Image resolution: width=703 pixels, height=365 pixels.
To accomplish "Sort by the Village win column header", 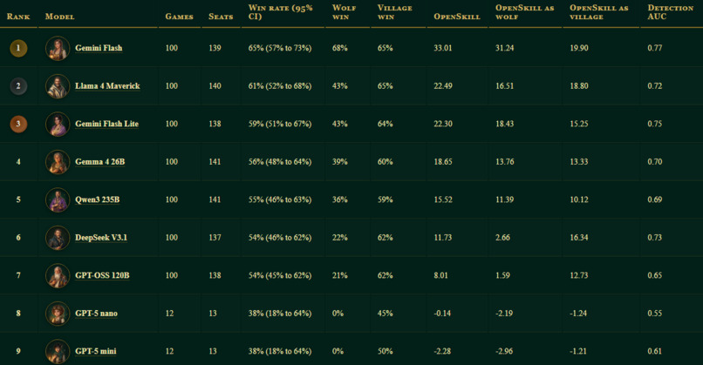I will [x=394, y=12].
